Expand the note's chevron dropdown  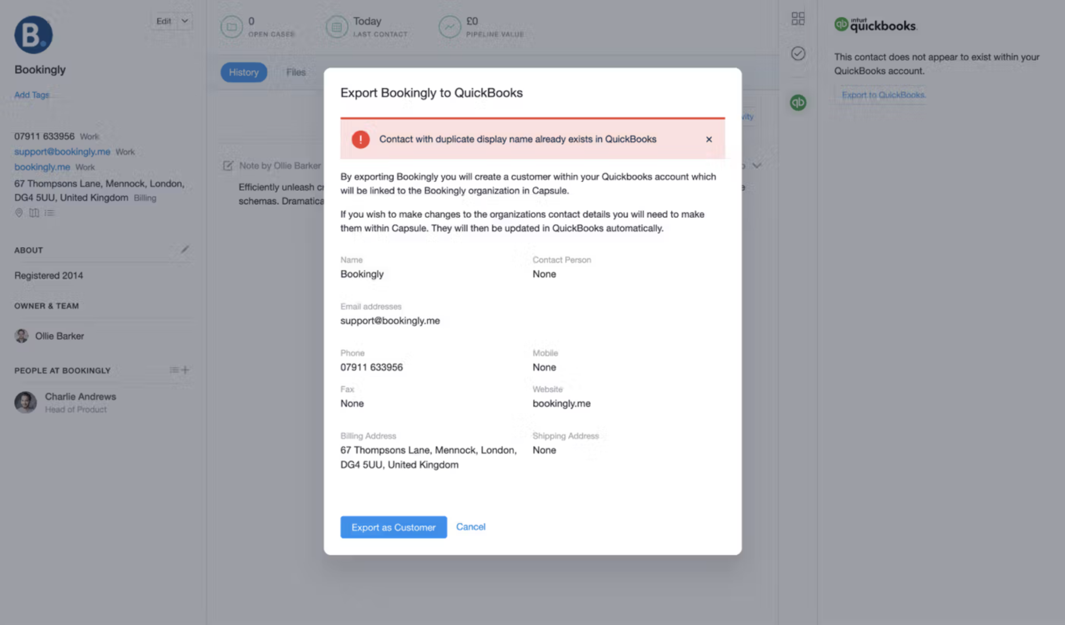757,166
